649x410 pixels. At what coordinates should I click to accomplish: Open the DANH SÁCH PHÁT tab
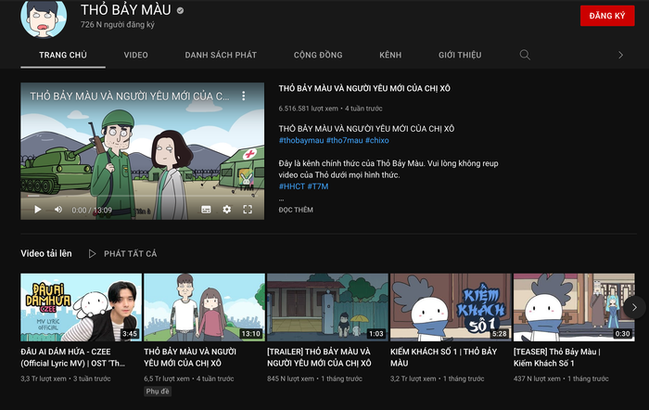click(x=221, y=55)
